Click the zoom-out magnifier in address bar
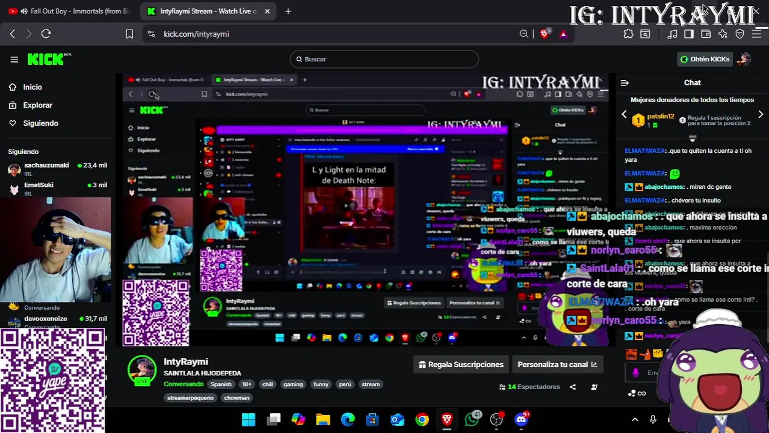769x433 pixels. (x=524, y=34)
